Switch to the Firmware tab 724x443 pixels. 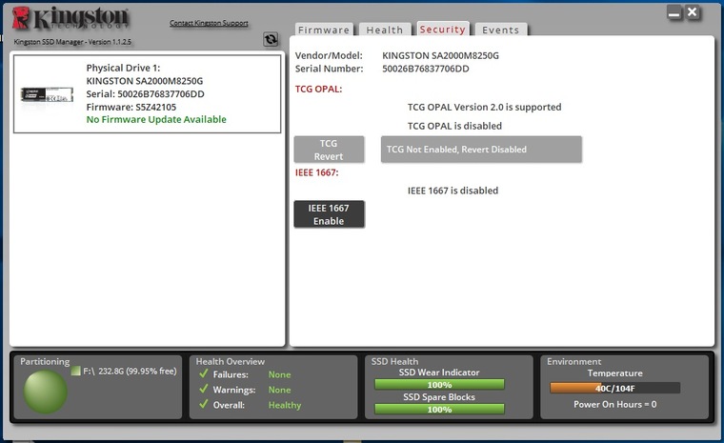[324, 30]
